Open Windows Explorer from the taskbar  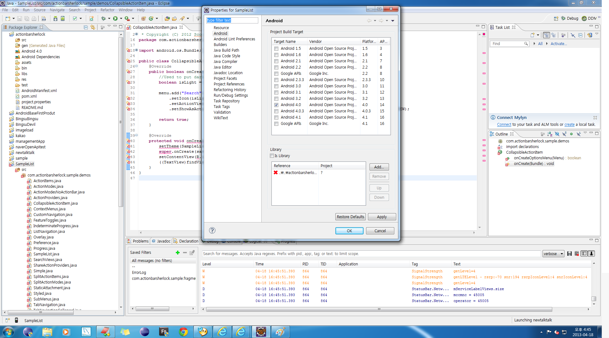click(x=47, y=332)
